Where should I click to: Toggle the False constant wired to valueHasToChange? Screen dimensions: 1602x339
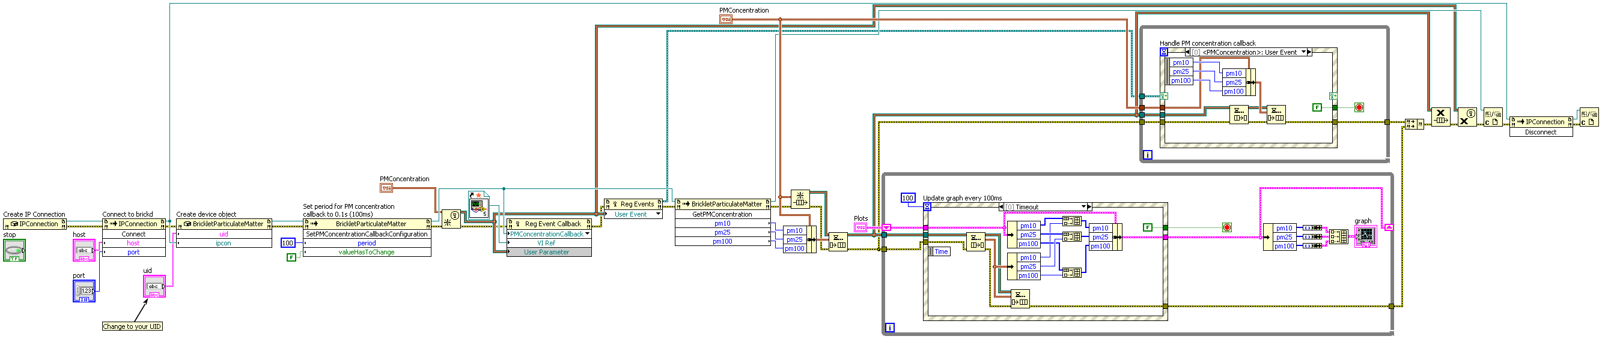coord(291,257)
